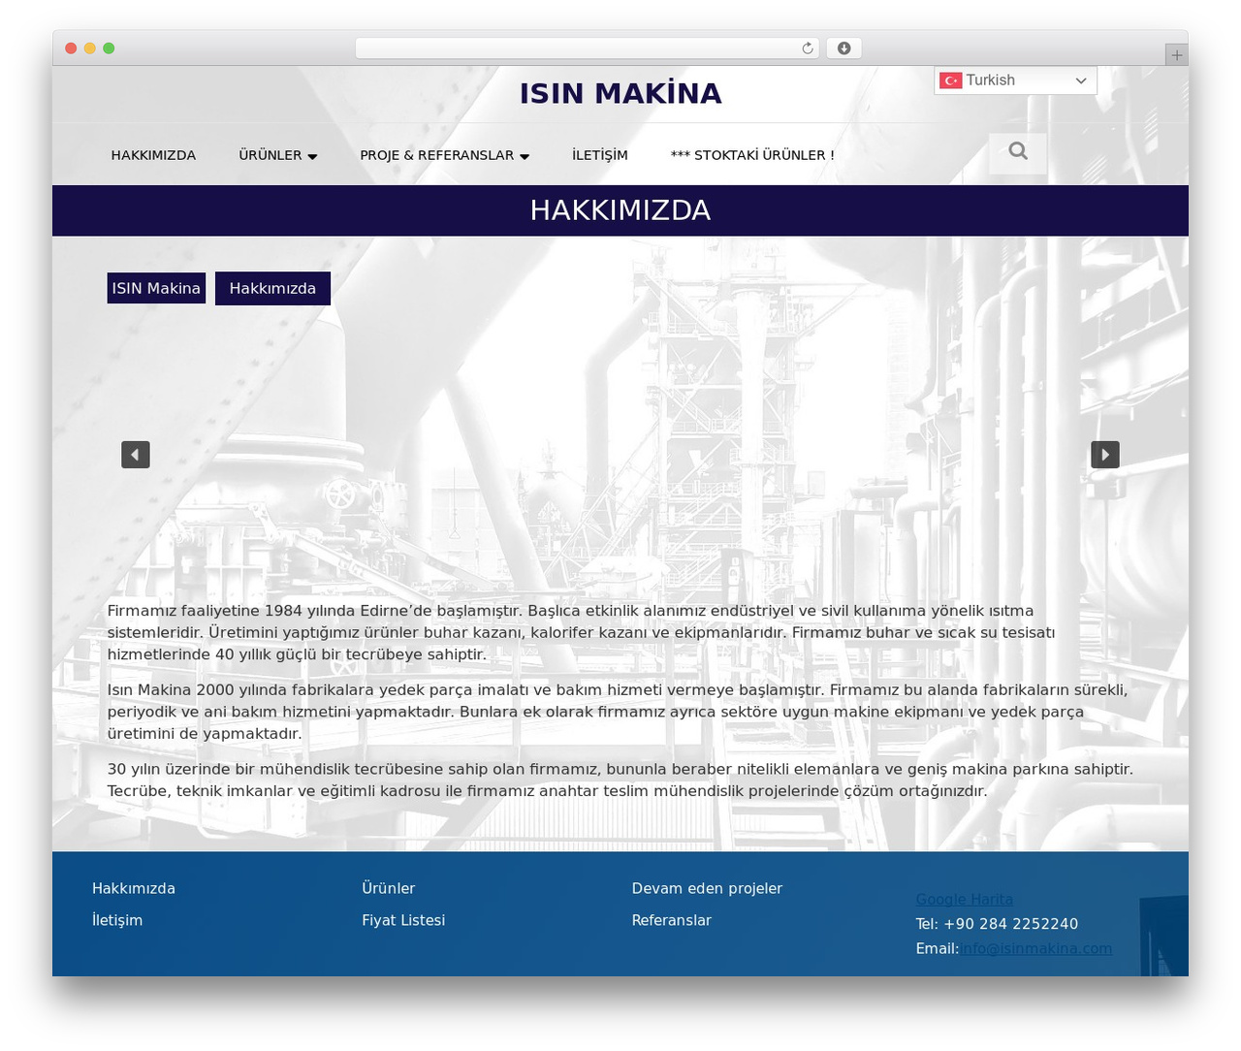Open the Google Harita link
This screenshot has height=1051, width=1241.
[965, 900]
